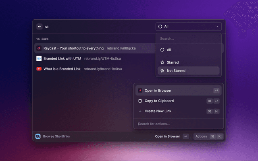
Task: Focus the Search for actions field
Action: pyautogui.click(x=177, y=124)
